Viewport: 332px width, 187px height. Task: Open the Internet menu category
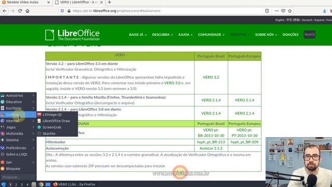pyautogui.click(x=18, y=121)
